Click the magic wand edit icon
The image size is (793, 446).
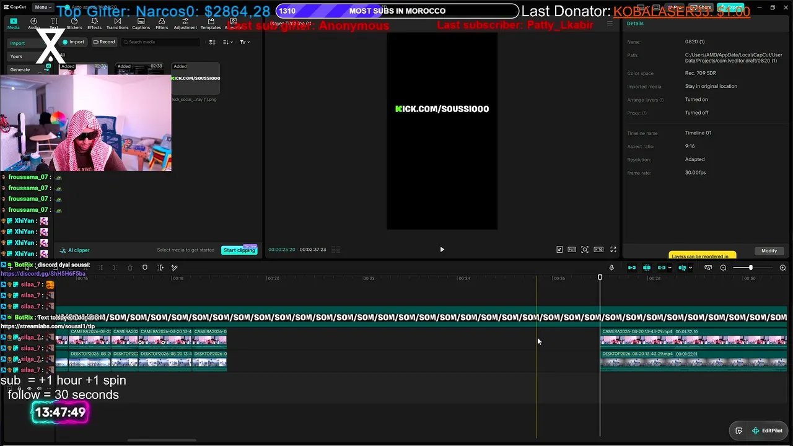tap(174, 268)
